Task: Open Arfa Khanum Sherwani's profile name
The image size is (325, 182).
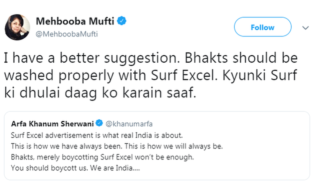Action: (53, 124)
